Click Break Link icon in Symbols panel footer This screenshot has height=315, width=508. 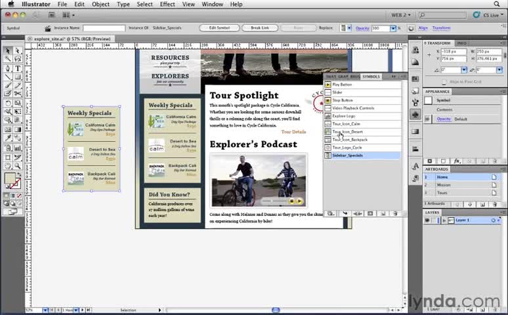pyautogui.click(x=358, y=213)
